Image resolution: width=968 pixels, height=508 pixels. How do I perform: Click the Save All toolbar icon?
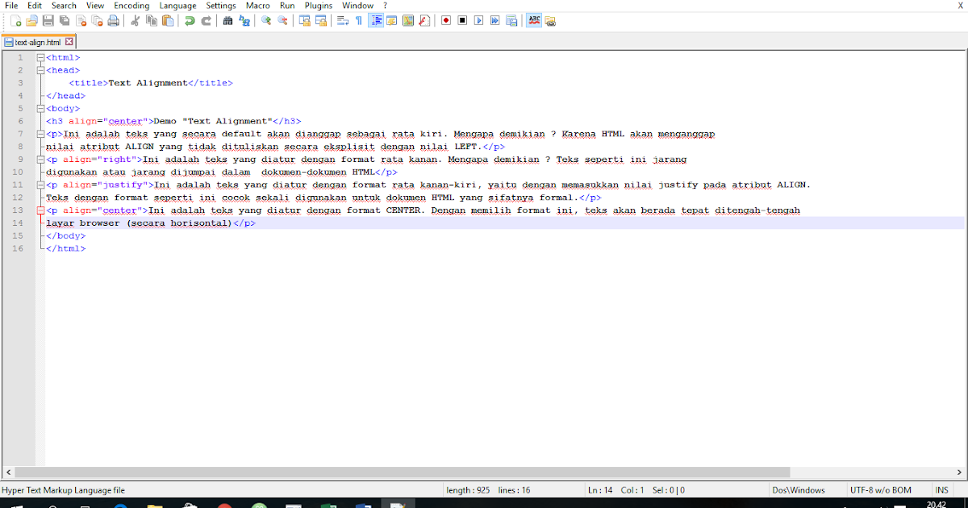(x=64, y=20)
